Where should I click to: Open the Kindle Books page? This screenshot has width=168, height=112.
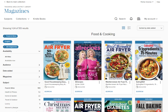pyautogui.click(x=39, y=19)
